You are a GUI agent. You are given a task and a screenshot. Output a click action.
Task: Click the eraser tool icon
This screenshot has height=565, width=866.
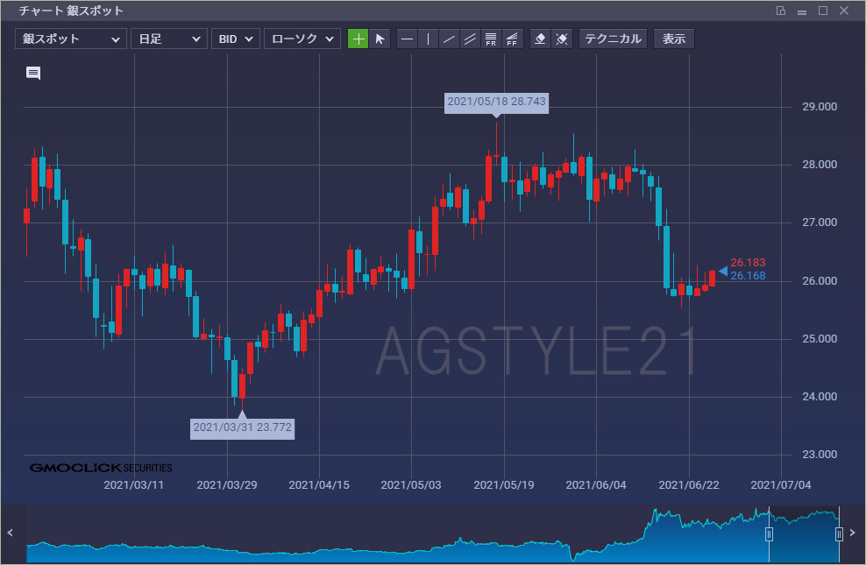[541, 39]
